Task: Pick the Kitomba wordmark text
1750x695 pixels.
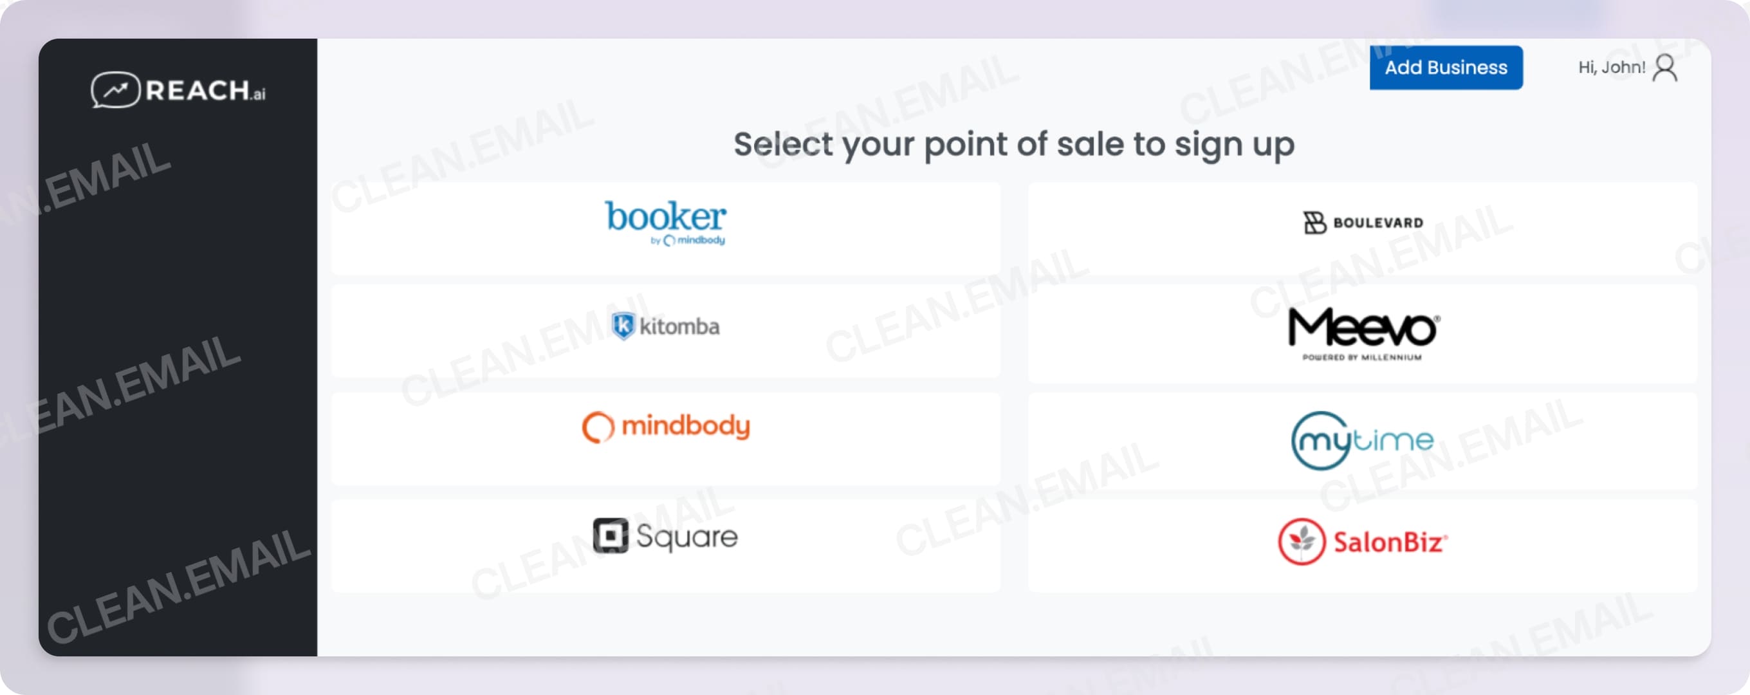Action: click(679, 327)
